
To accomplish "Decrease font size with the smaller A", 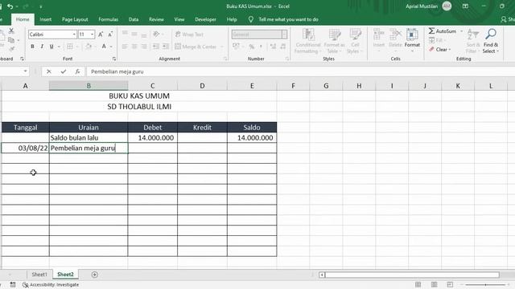I will coord(111,35).
